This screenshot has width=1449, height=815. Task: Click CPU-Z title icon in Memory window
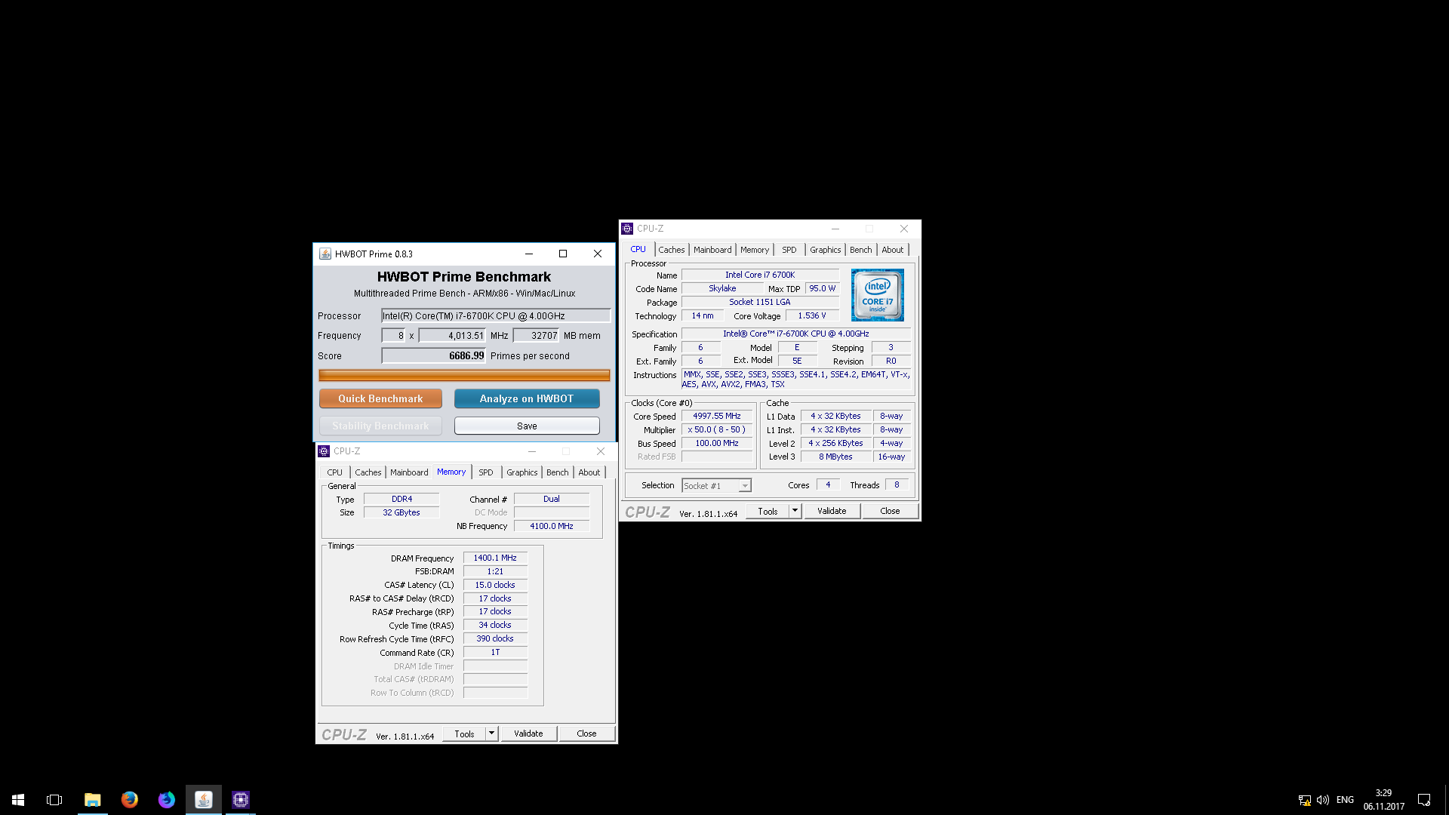pos(324,451)
